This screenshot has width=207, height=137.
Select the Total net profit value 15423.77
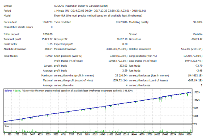[47, 39]
